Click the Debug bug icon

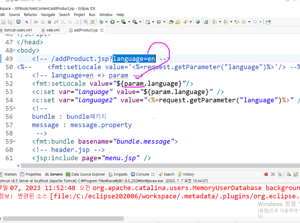click(102, 22)
